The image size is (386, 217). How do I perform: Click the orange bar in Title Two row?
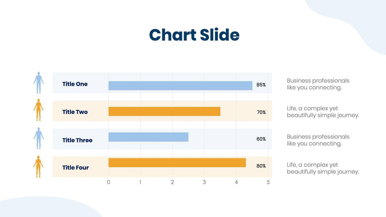click(x=164, y=111)
